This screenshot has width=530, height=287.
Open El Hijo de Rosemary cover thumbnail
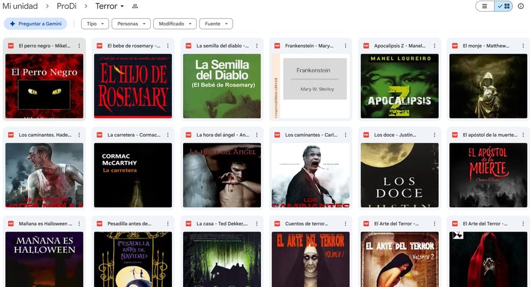[133, 86]
